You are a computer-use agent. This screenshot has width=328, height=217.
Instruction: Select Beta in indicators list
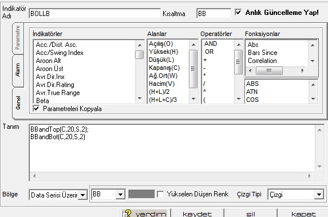[x=42, y=100]
